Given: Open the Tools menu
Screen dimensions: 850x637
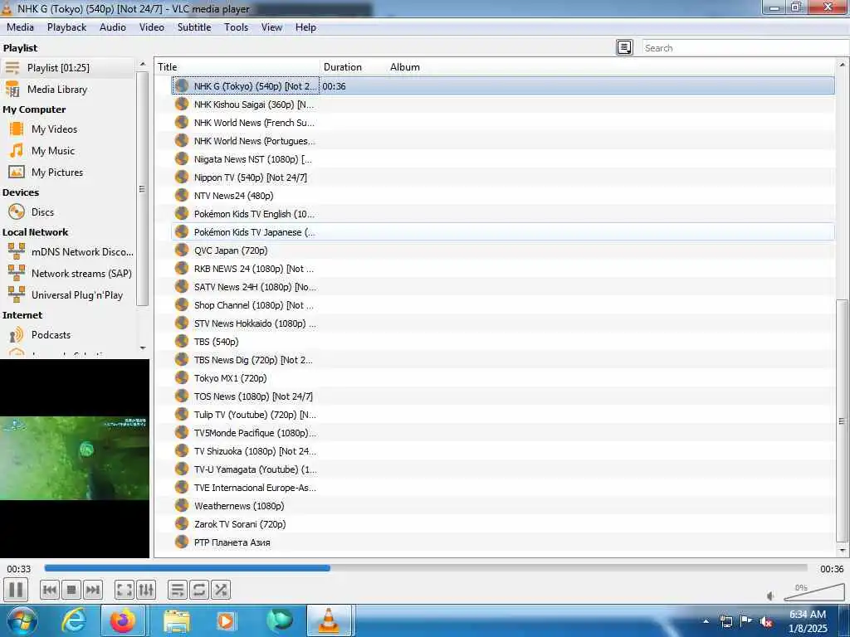Looking at the screenshot, I should coord(237,27).
